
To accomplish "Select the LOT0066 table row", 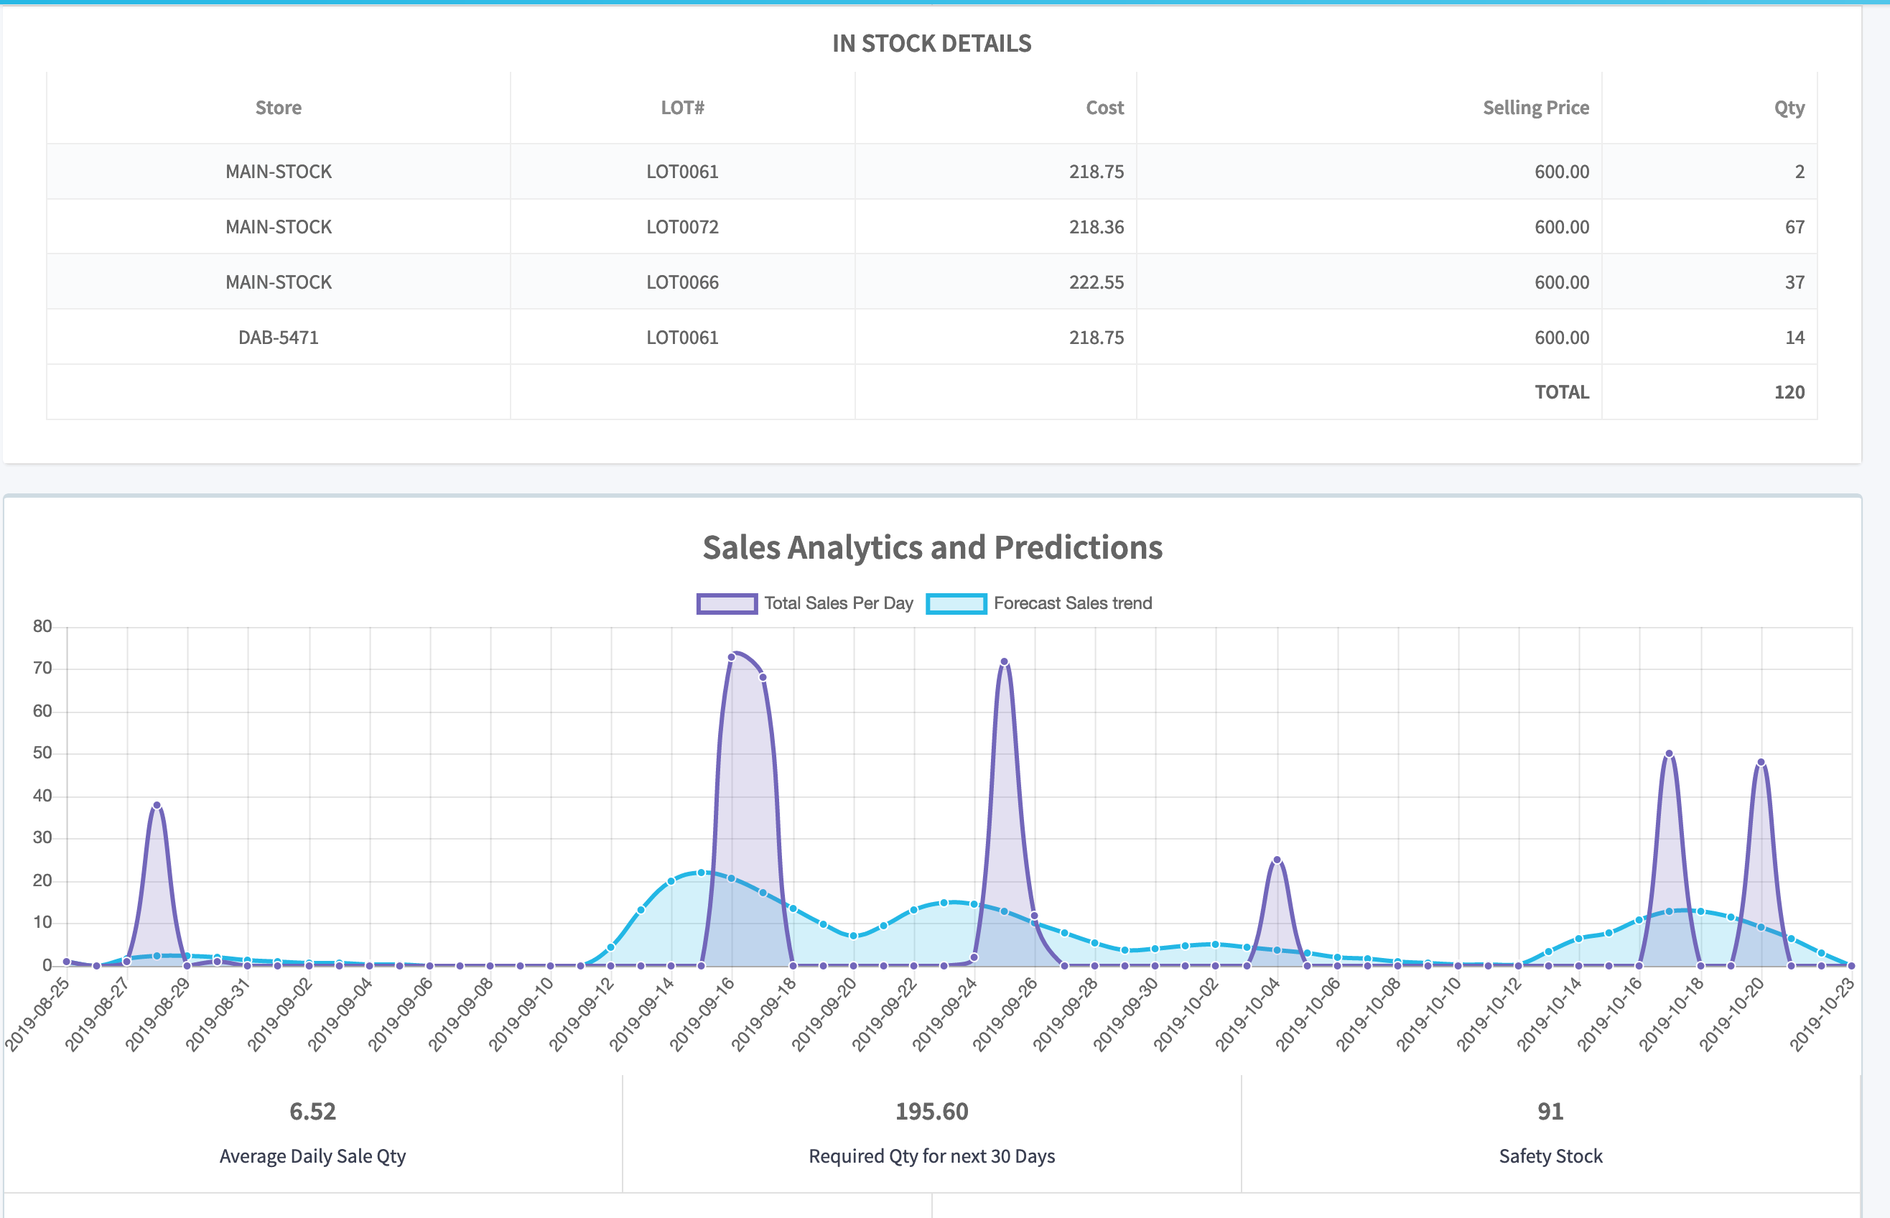I will click(x=682, y=282).
